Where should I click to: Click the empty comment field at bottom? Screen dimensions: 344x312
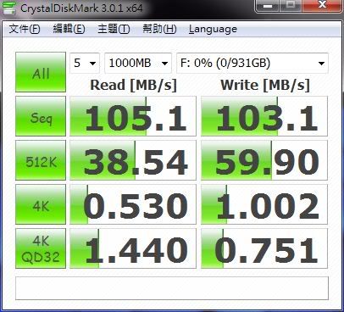tap(172, 288)
